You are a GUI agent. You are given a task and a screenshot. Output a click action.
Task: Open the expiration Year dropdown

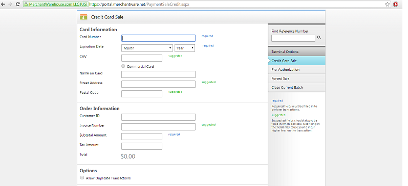(x=185, y=48)
